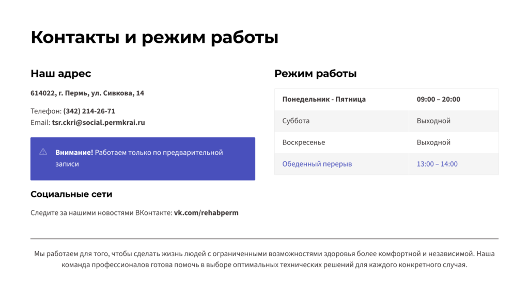Screen dimensions: 529x297
Task: Click the footer paragraph starting Мы работаем для того
Action: point(264,259)
